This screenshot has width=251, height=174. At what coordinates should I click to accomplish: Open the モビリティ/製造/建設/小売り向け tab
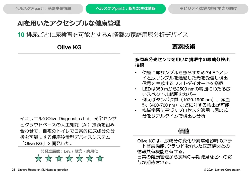pyautogui.click(x=208, y=8)
